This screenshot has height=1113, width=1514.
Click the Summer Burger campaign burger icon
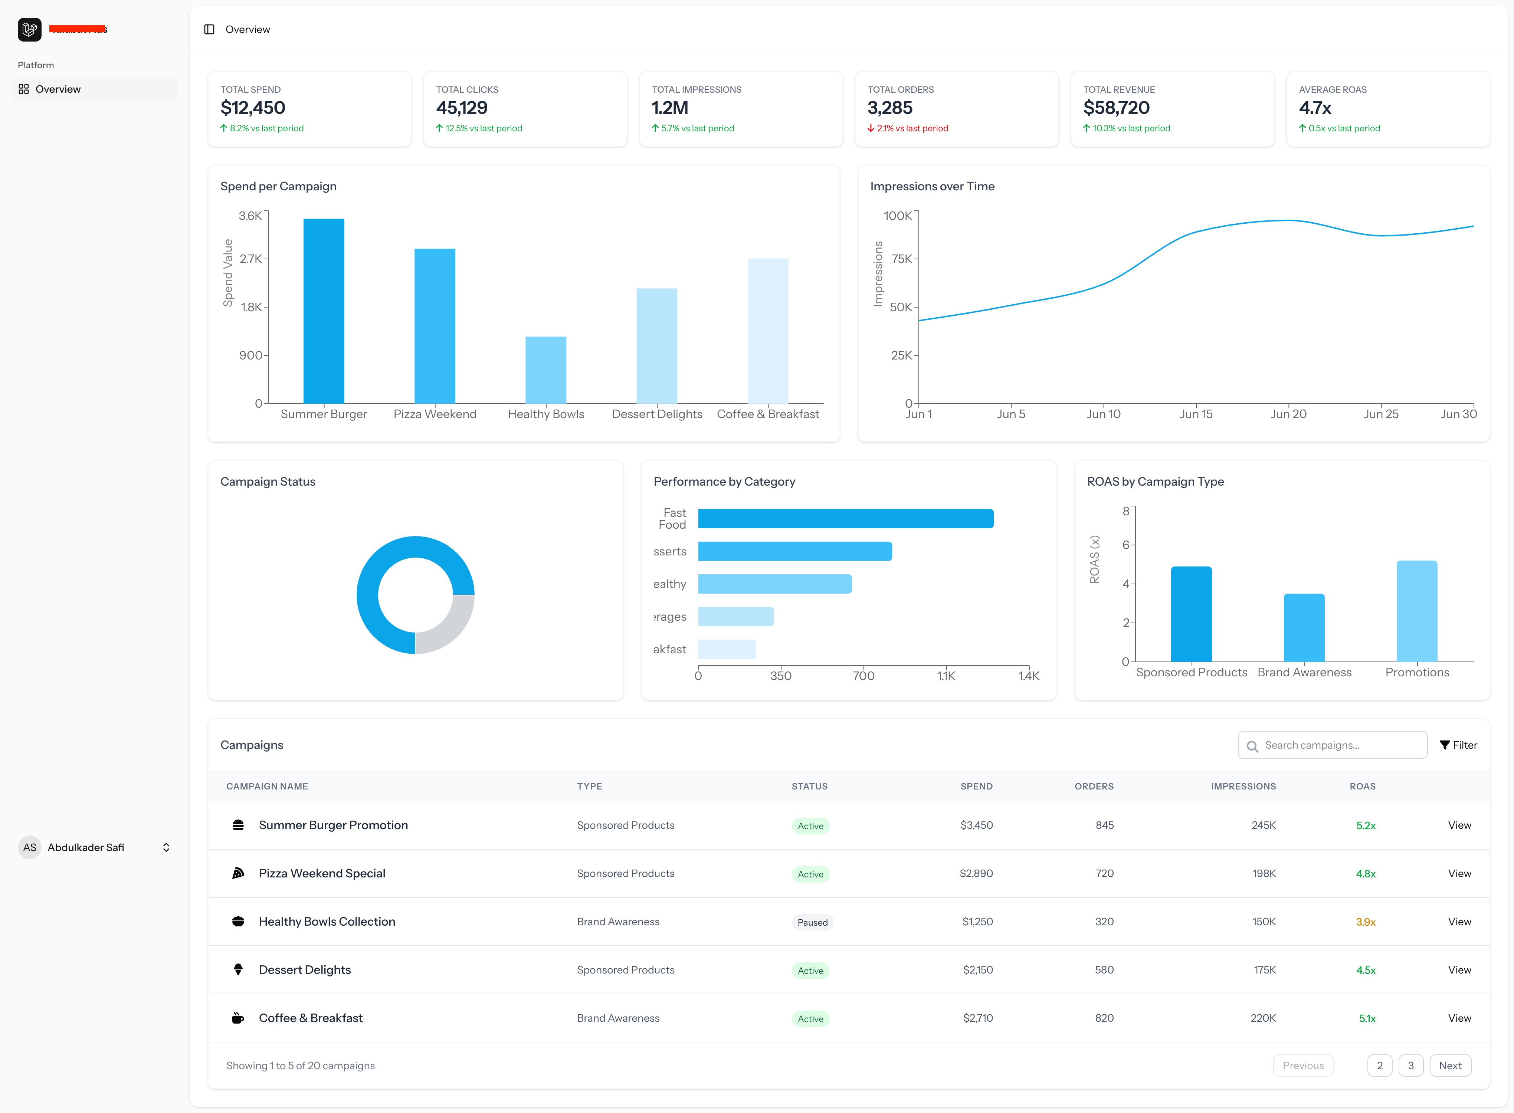238,825
